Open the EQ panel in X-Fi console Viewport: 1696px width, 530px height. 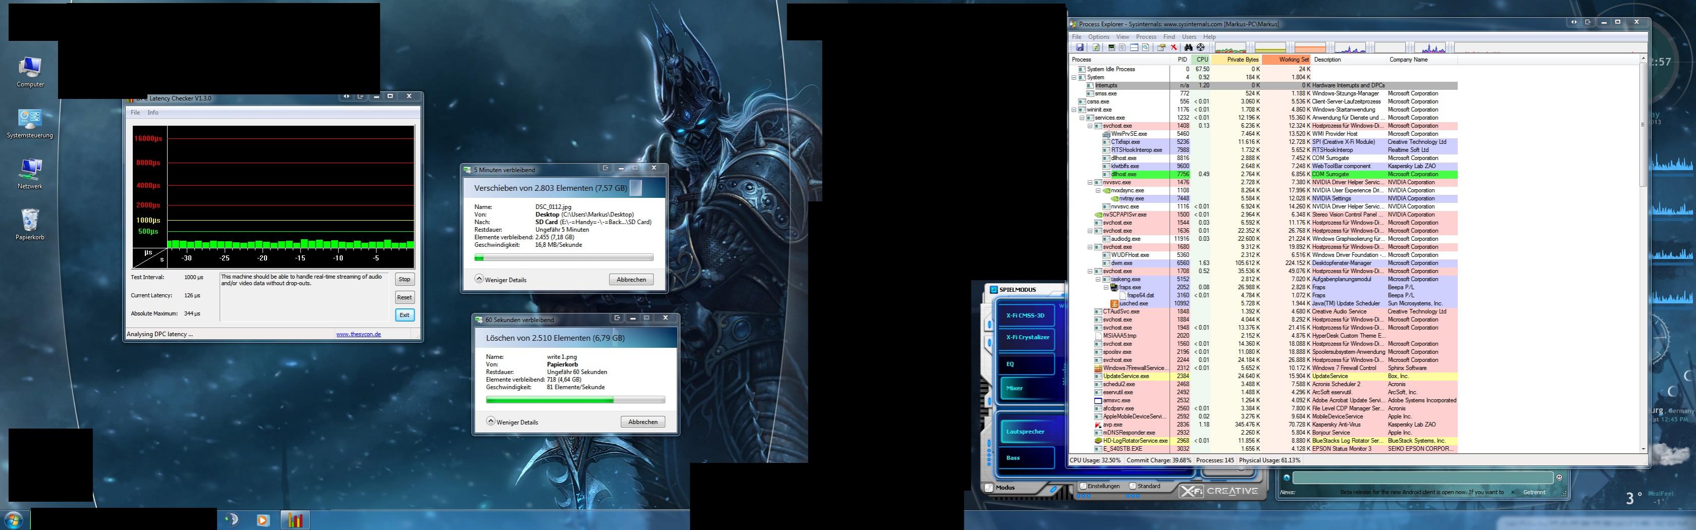[1026, 363]
